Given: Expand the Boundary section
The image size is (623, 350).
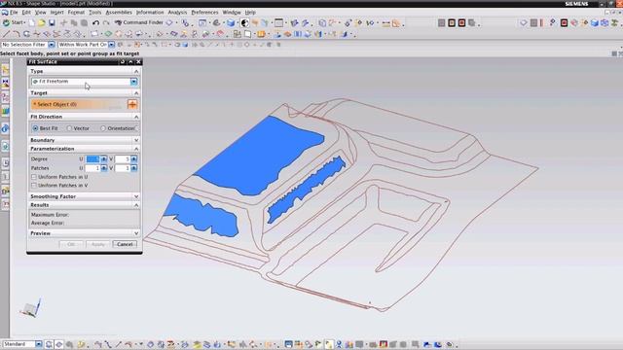Looking at the screenshot, I should [136, 140].
